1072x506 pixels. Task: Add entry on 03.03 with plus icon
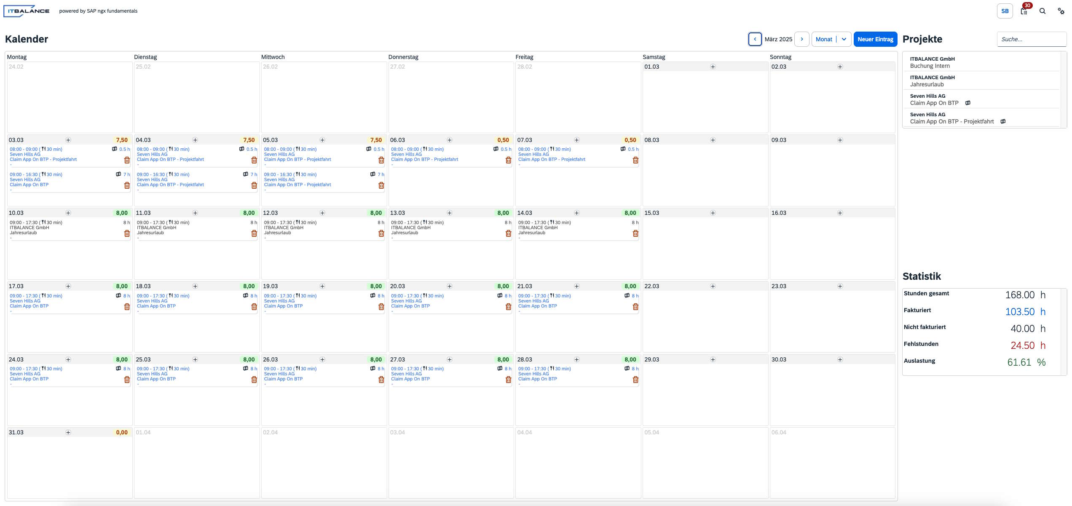(68, 140)
